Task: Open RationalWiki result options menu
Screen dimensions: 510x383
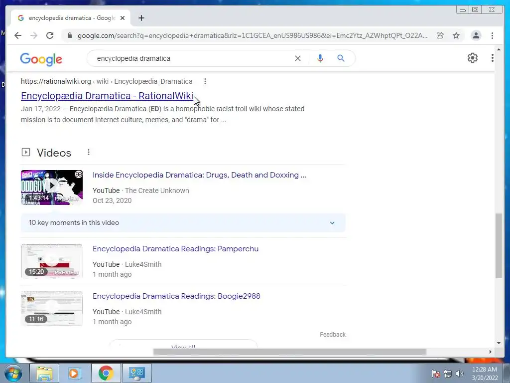Action: click(x=205, y=81)
